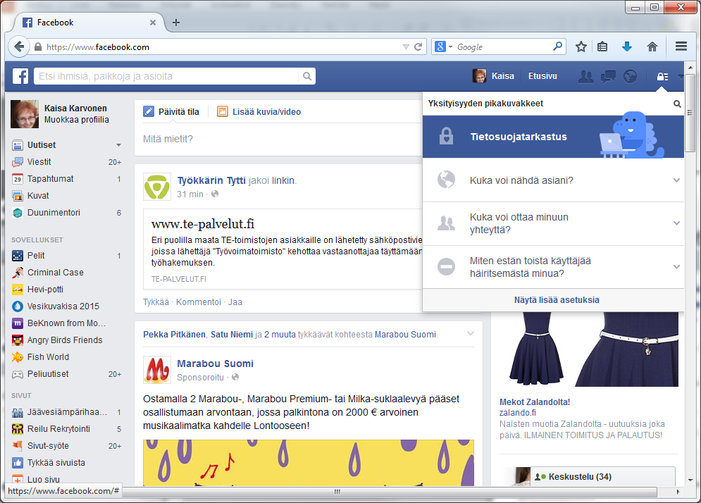701x503 pixels.
Task: Open the notifications globe icon
Action: coord(631,77)
